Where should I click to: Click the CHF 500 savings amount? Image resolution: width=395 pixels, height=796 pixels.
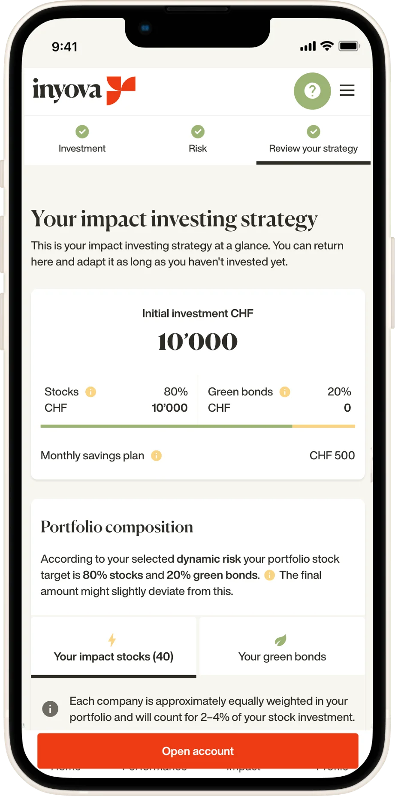(332, 455)
